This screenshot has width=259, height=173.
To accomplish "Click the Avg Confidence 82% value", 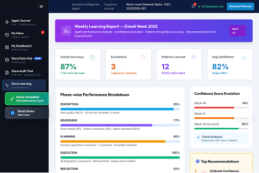I will [220, 67].
